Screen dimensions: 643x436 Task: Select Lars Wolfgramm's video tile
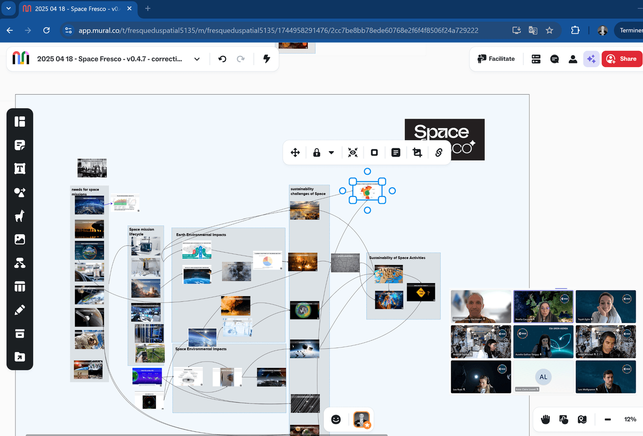coord(606,377)
